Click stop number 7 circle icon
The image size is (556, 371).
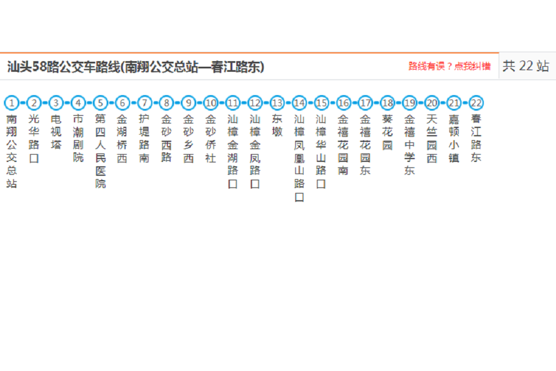(145, 103)
